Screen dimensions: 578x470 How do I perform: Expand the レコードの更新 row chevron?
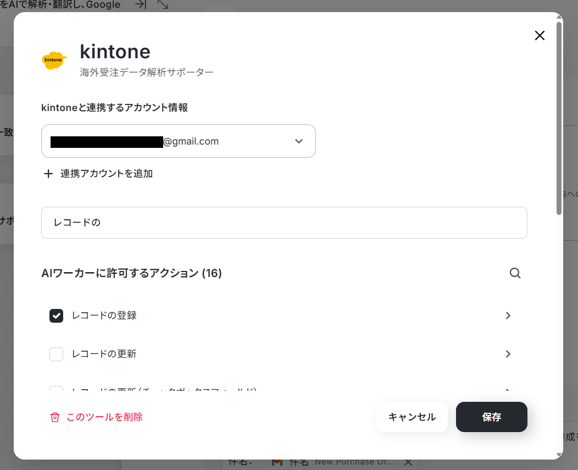(508, 354)
